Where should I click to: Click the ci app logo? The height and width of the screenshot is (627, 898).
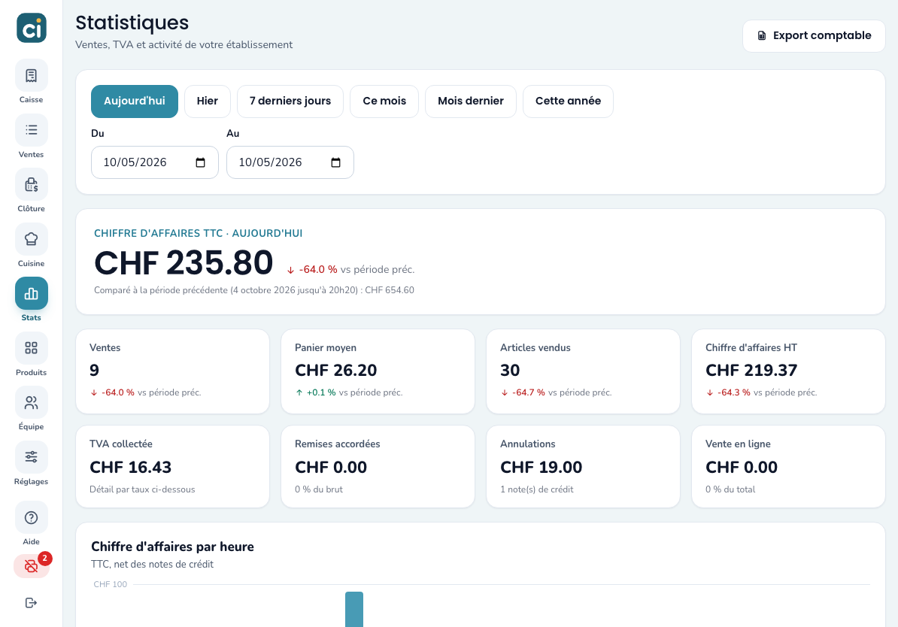tap(31, 28)
